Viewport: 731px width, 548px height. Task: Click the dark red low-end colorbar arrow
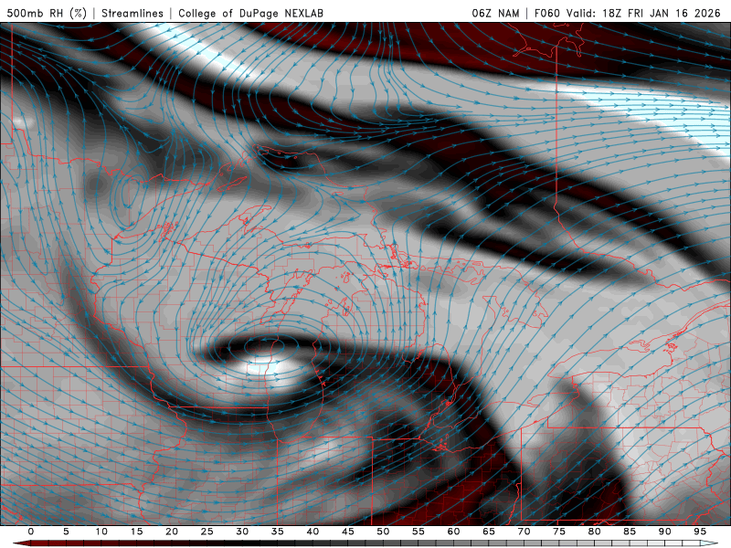click(x=21, y=543)
